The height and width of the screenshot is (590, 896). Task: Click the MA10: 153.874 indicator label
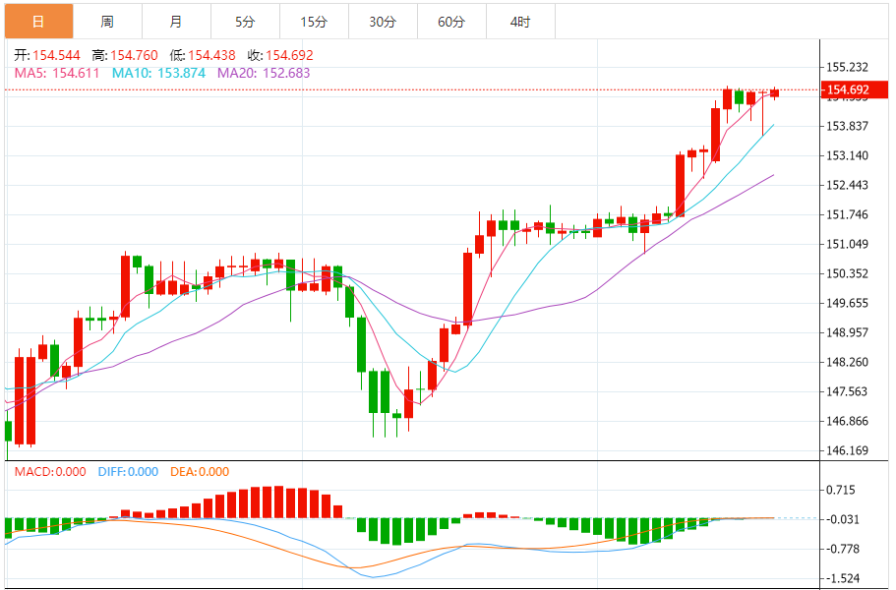tap(159, 73)
